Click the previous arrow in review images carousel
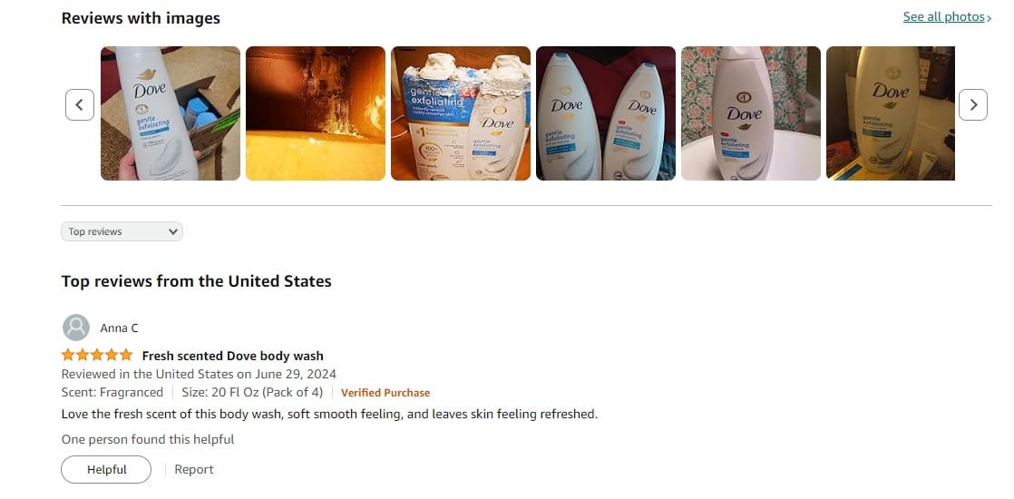The height and width of the screenshot is (499, 1014). [80, 105]
